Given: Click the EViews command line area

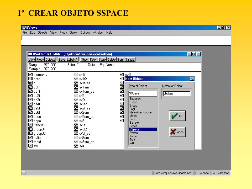Looking at the screenshot, I should click(x=126, y=40).
